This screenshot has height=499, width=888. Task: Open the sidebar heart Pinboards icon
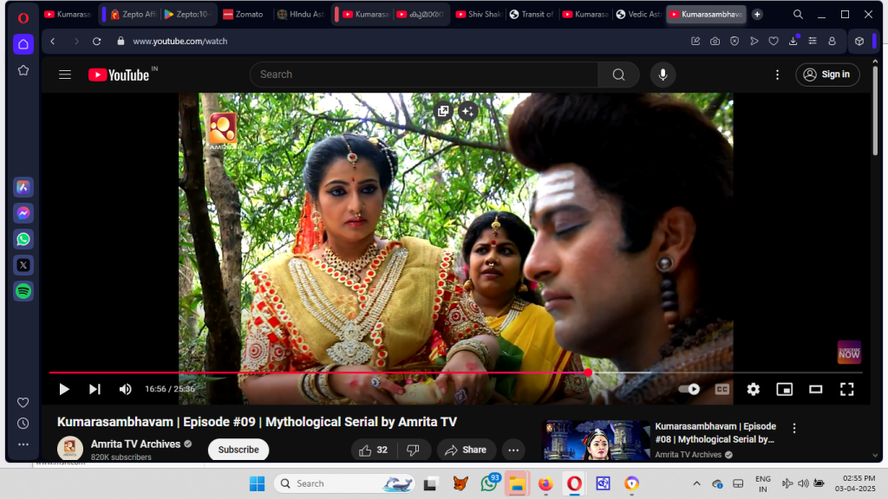click(x=23, y=402)
